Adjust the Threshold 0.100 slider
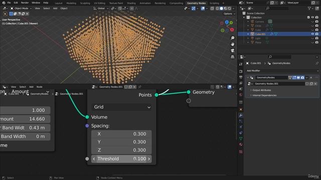 coord(121,159)
